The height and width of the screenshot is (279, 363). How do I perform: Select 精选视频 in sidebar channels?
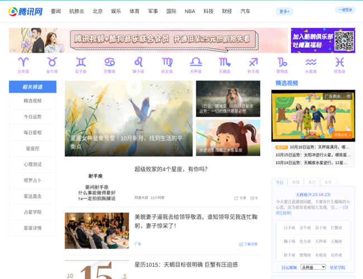(32, 101)
